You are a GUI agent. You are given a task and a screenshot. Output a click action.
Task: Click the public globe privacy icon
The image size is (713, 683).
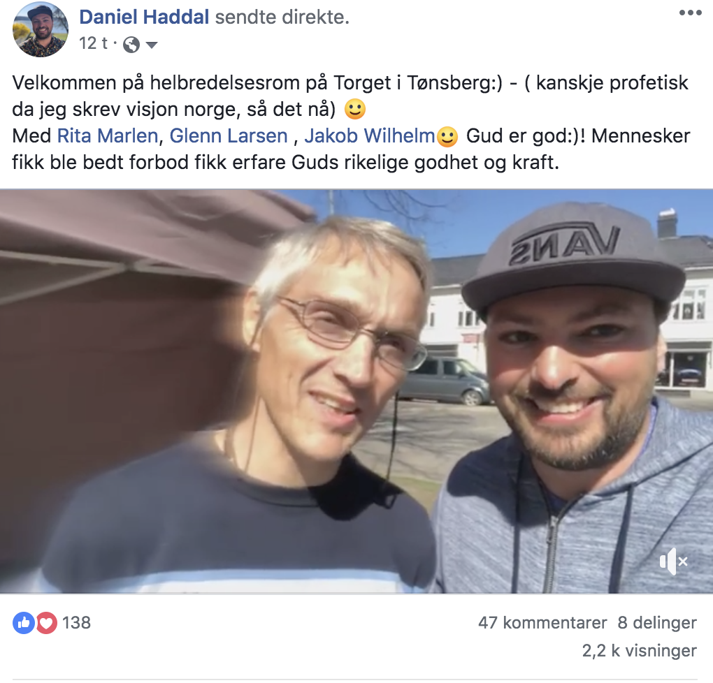131,45
